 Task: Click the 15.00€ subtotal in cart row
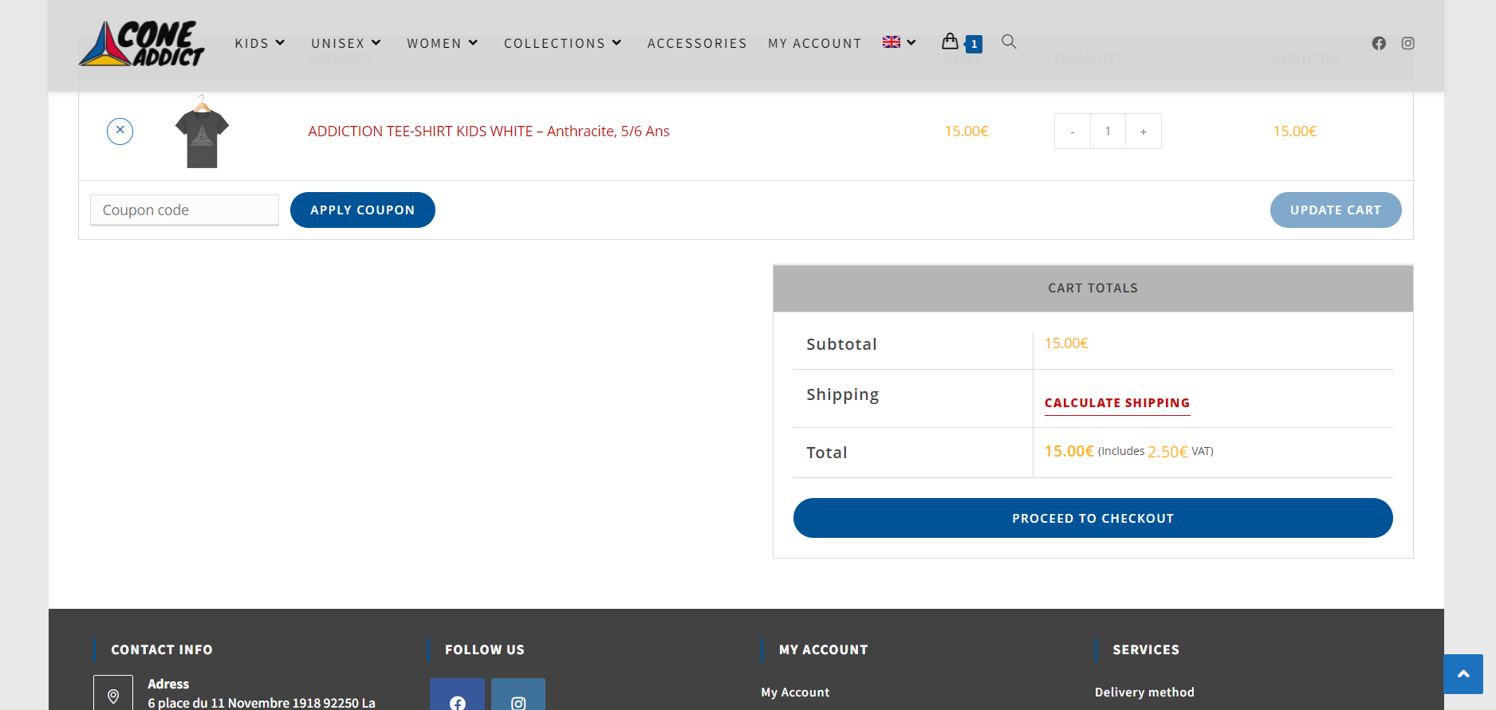pyautogui.click(x=1295, y=131)
